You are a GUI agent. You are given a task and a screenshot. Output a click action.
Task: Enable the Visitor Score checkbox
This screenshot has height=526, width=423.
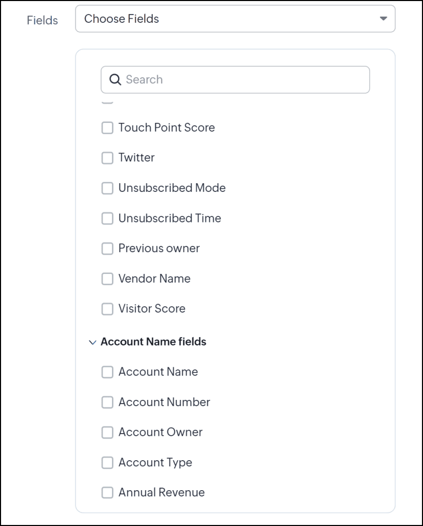tap(107, 309)
